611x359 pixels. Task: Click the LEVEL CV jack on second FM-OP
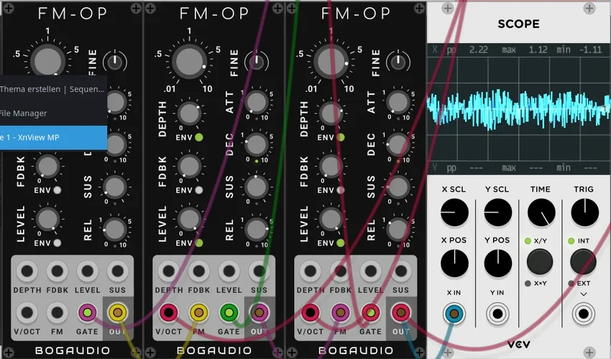tap(229, 271)
